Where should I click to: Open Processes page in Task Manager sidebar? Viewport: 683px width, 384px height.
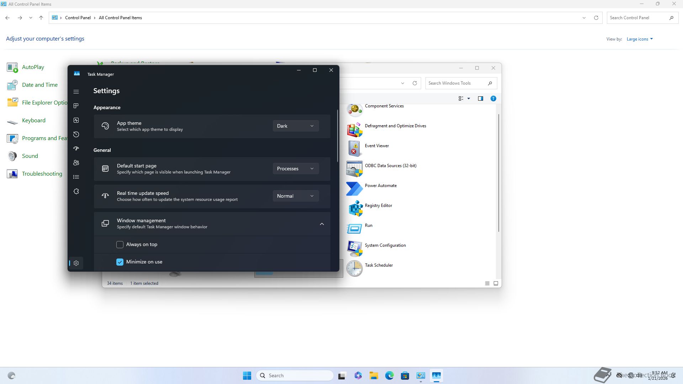coord(76,106)
